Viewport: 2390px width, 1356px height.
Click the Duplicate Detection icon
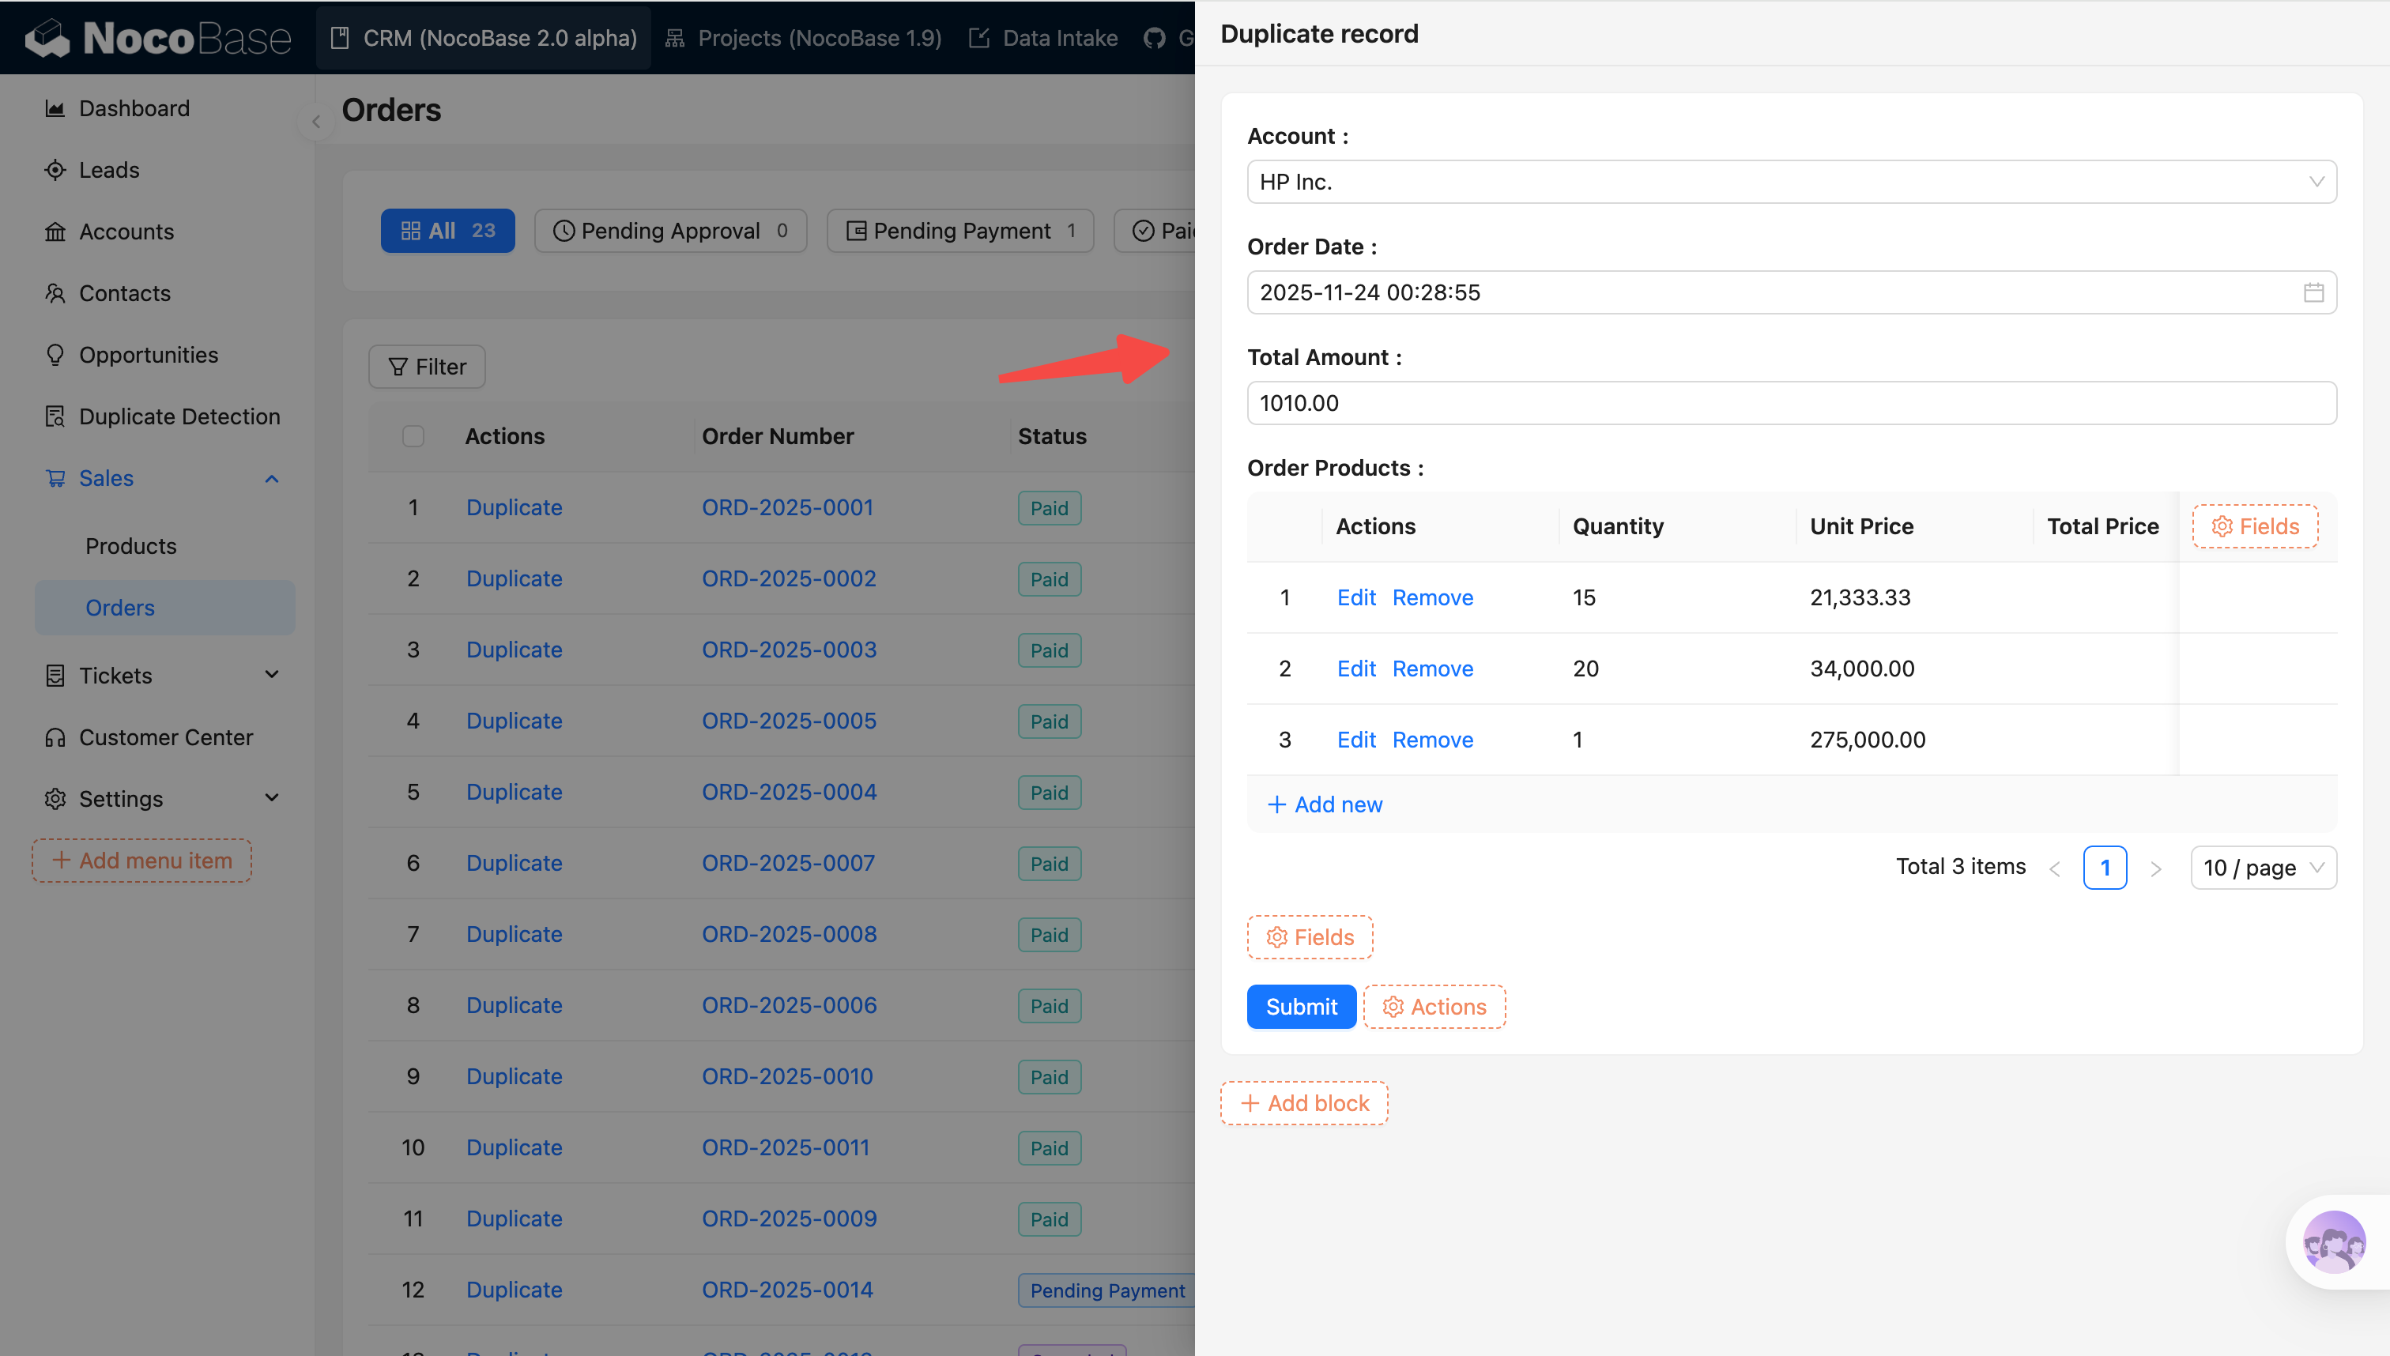55,416
